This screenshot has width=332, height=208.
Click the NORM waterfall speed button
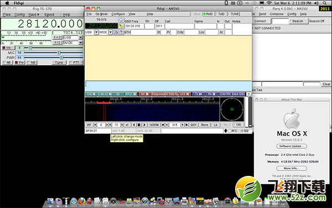coord(154,125)
